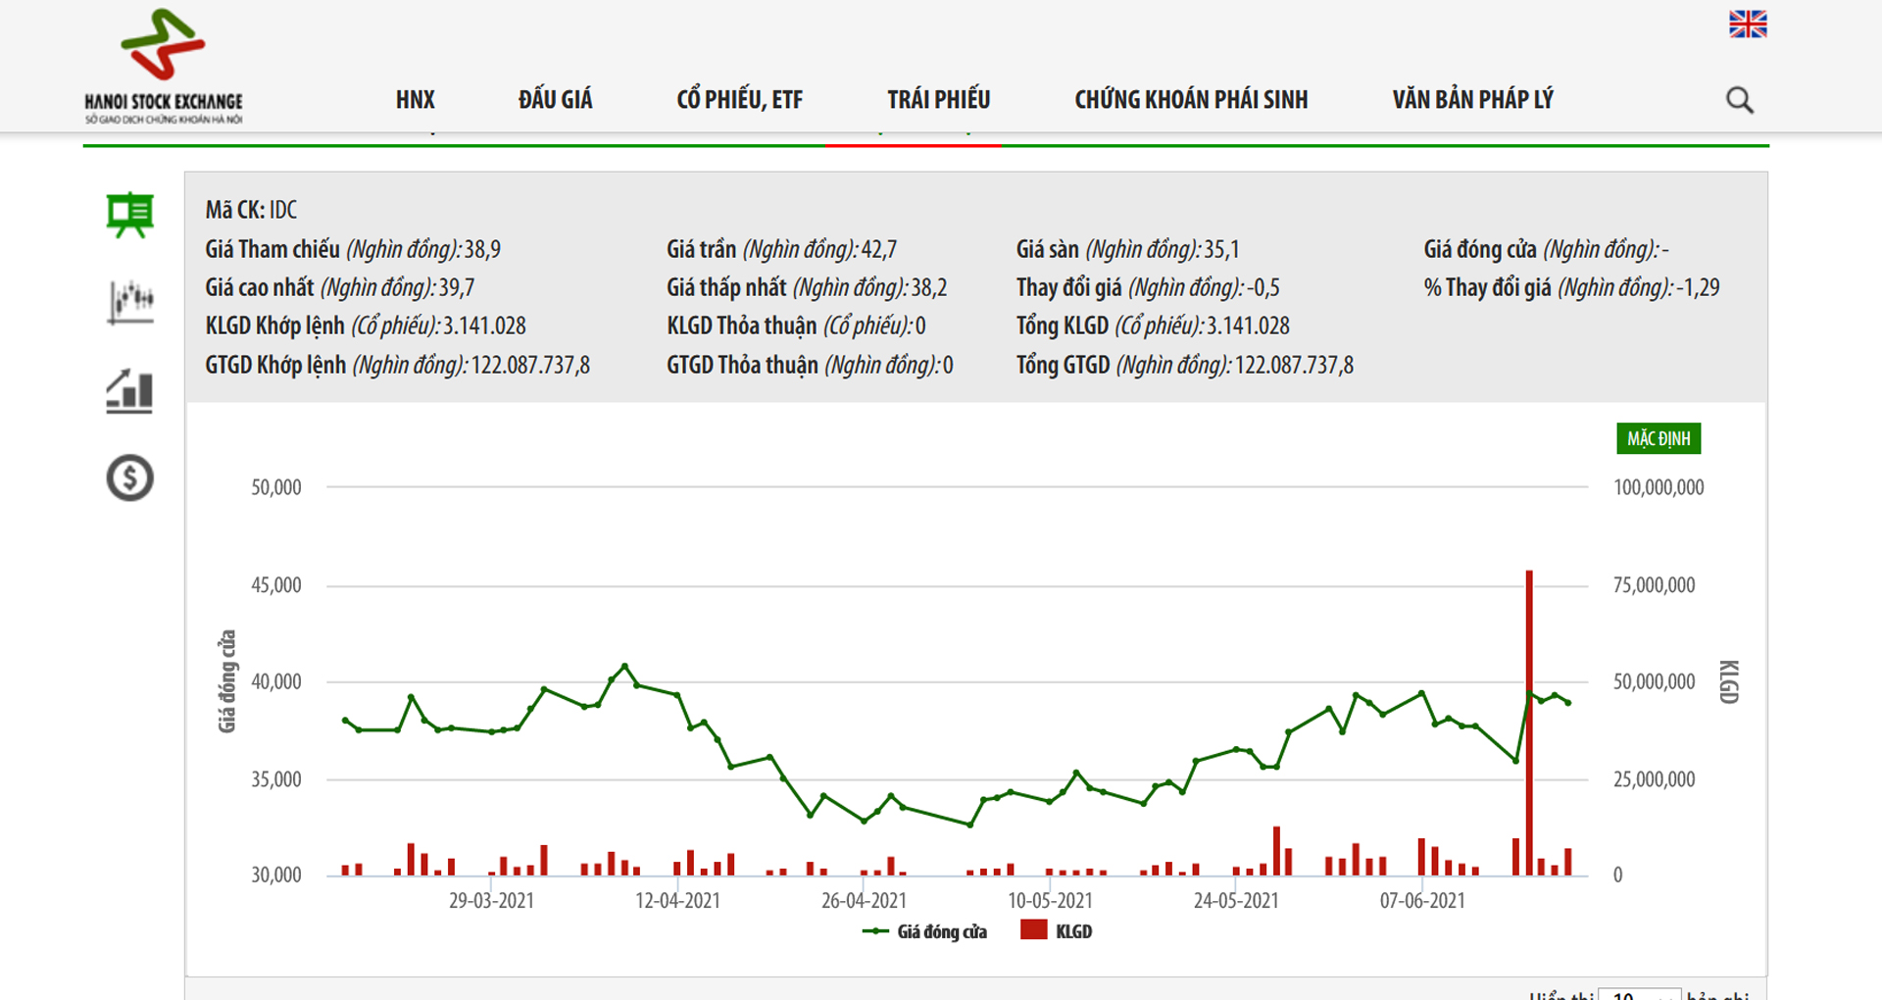Open the candlestick chart sidebar icon
This screenshot has height=1000, width=1882.
click(129, 301)
